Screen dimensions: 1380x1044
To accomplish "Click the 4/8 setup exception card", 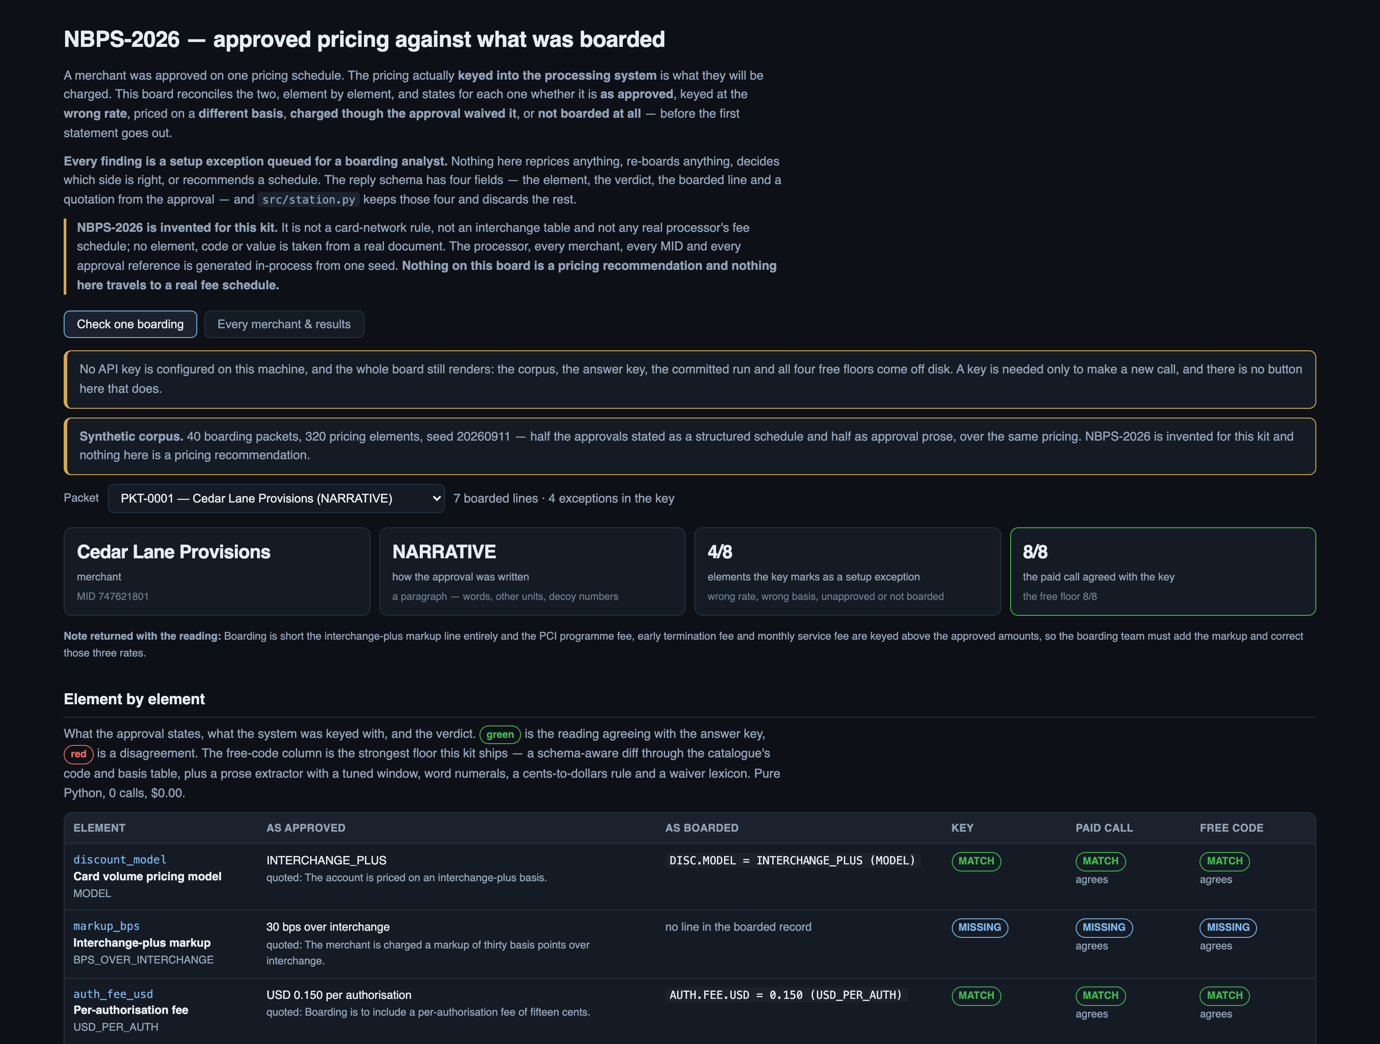I will point(847,572).
